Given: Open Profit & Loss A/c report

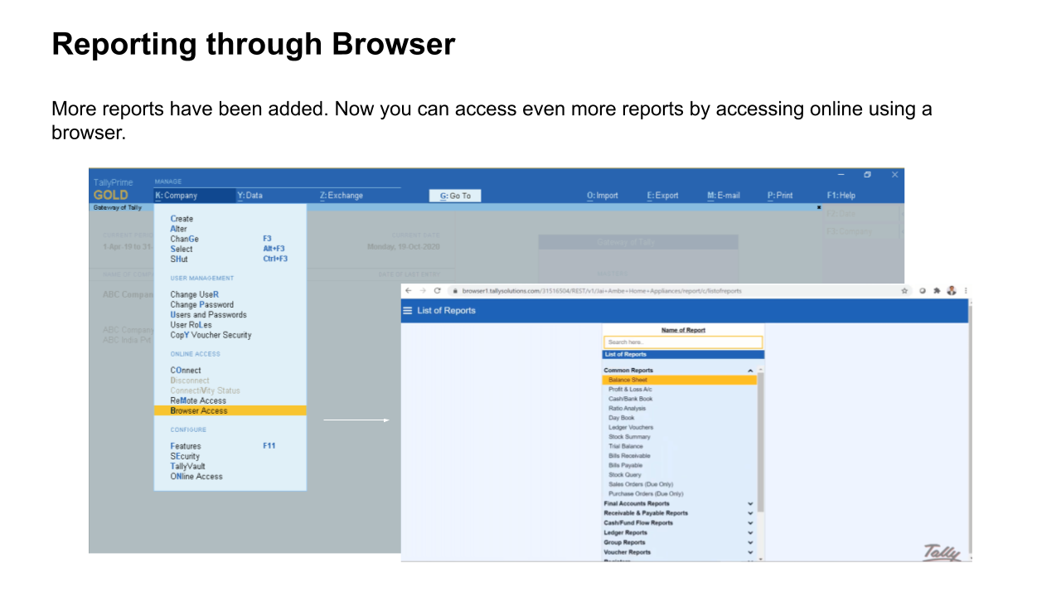Looking at the screenshot, I should (x=630, y=390).
